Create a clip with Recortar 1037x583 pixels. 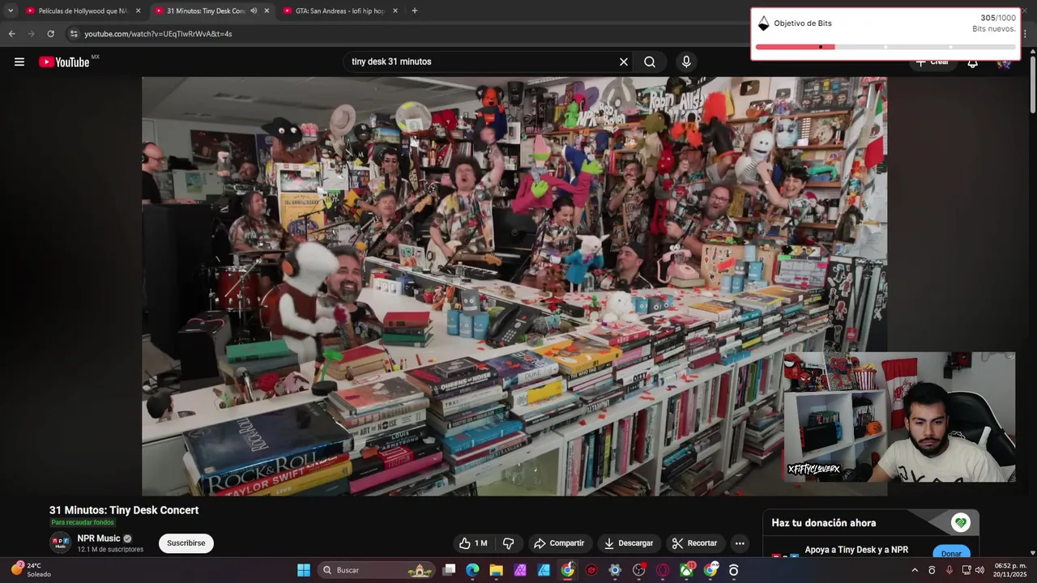(x=694, y=543)
